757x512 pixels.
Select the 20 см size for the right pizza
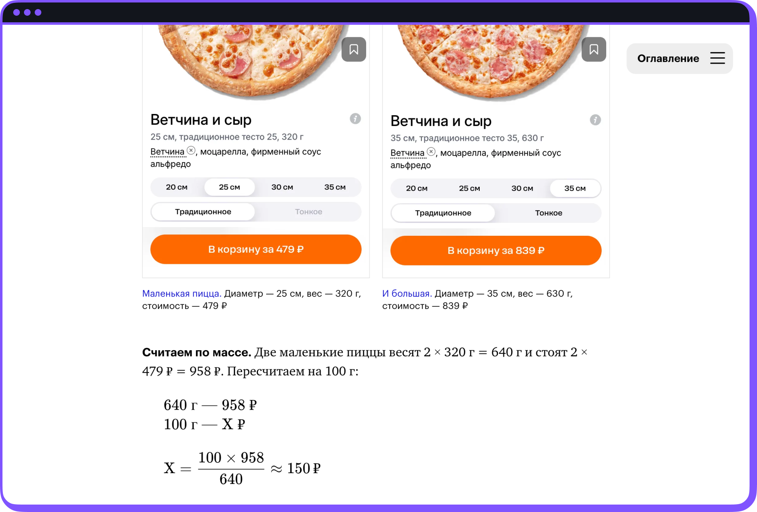tap(416, 188)
